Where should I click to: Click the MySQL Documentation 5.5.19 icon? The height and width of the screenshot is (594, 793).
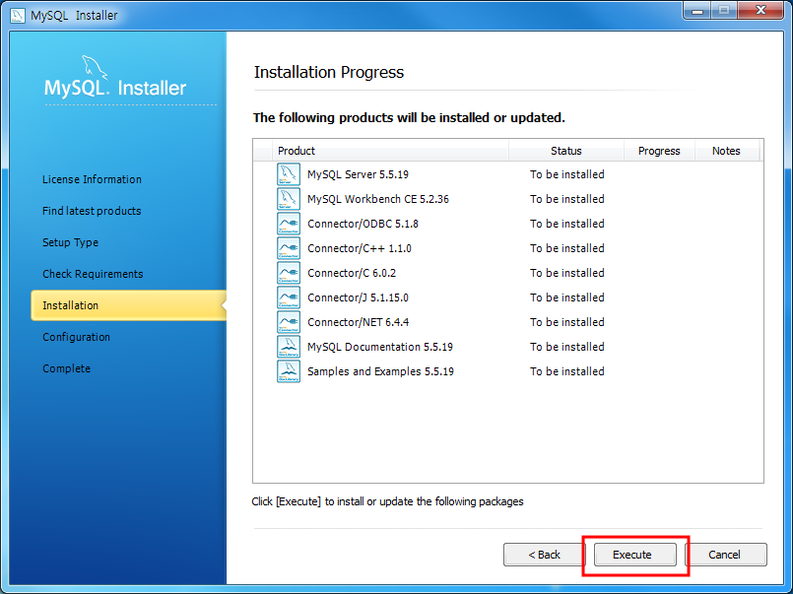point(289,347)
